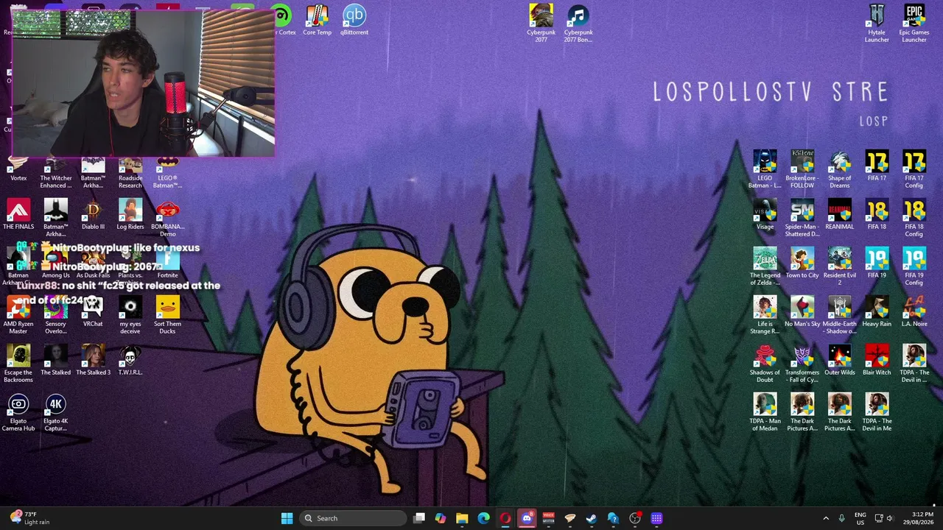Select the Diablo III shortcut
This screenshot has height=530, width=943.
pos(93,214)
